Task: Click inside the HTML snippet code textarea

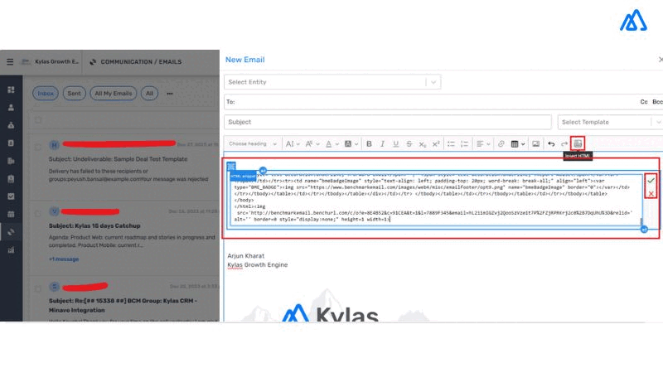Action: (x=436, y=200)
